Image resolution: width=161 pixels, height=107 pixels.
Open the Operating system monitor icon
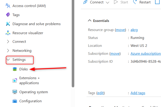(15, 92)
